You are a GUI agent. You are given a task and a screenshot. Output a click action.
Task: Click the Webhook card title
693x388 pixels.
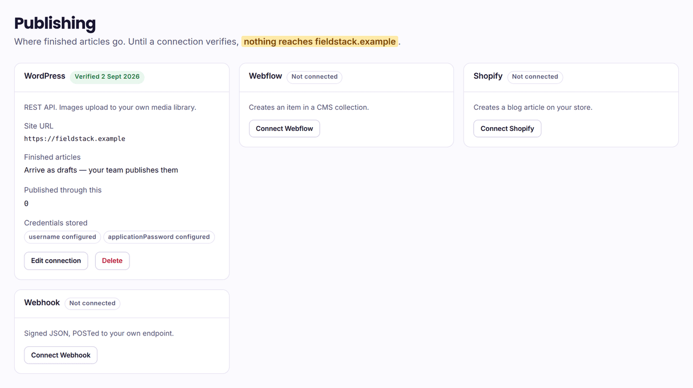(x=42, y=303)
